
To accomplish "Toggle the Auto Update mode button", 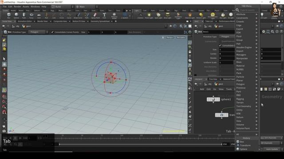I will (272, 149).
